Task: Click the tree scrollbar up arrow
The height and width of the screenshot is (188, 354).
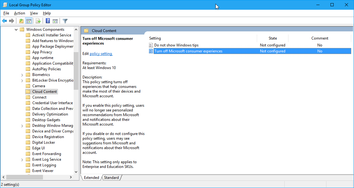Action: point(76,29)
